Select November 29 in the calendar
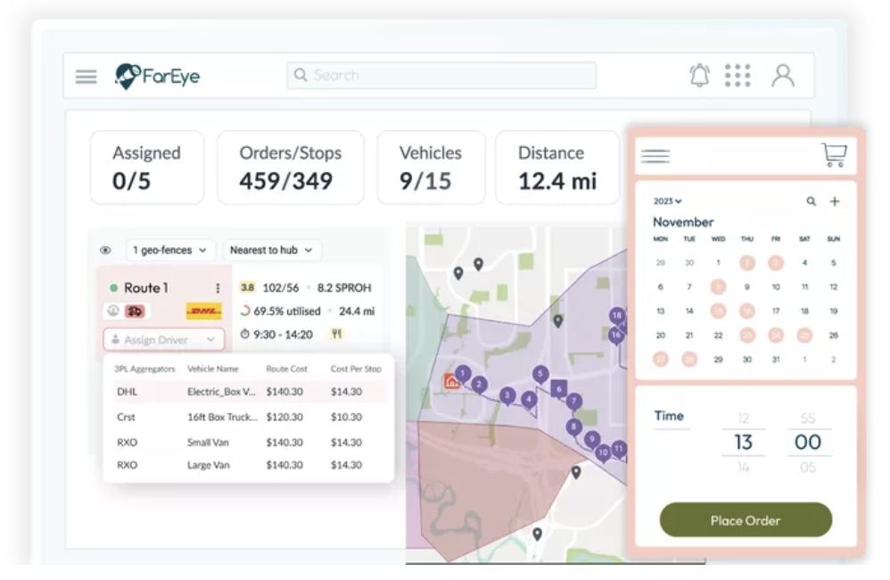 pyautogui.click(x=718, y=360)
